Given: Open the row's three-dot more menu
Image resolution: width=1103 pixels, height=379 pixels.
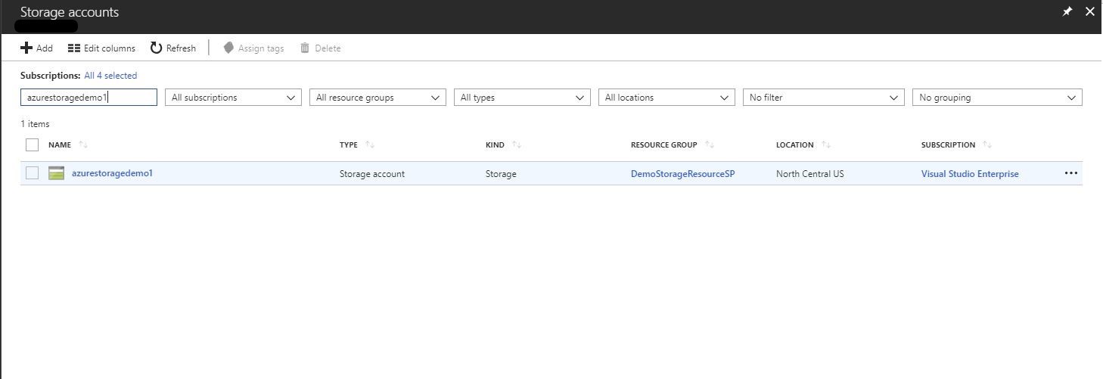Looking at the screenshot, I should tap(1070, 173).
